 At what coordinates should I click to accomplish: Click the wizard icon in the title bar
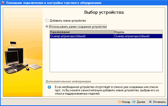point(3,3)
